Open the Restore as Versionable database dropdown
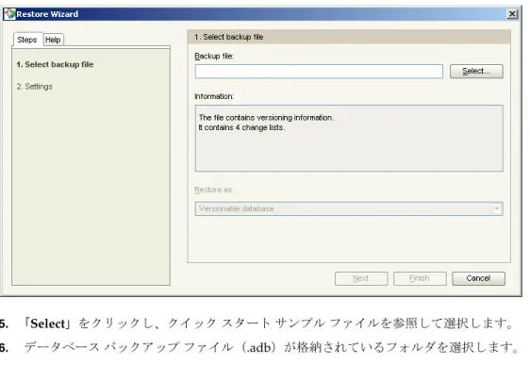 point(349,208)
